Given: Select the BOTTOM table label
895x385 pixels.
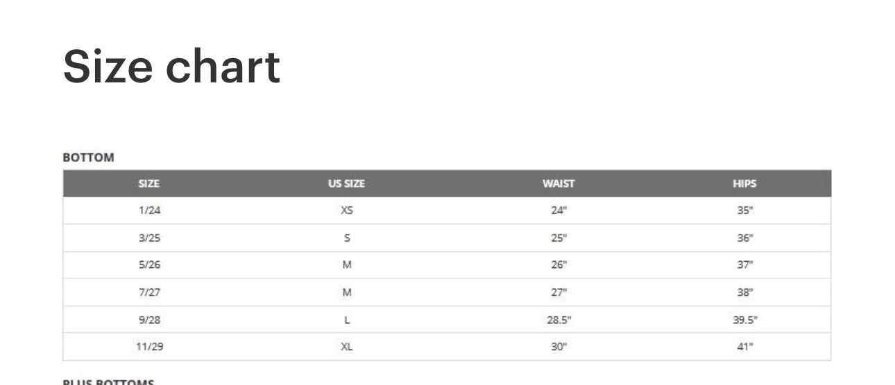Looking at the screenshot, I should 88,157.
